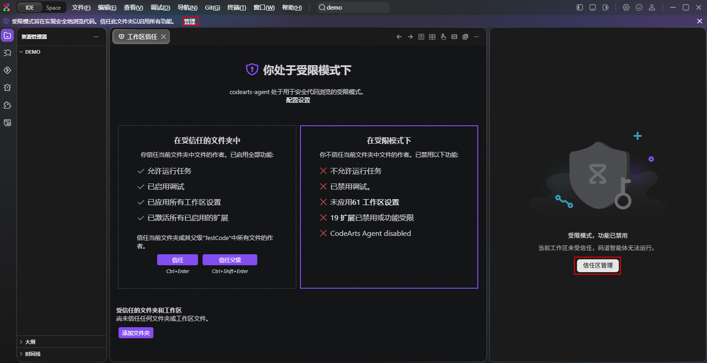Open the resource manager more actions menu
The width and height of the screenshot is (707, 363).
click(x=96, y=37)
